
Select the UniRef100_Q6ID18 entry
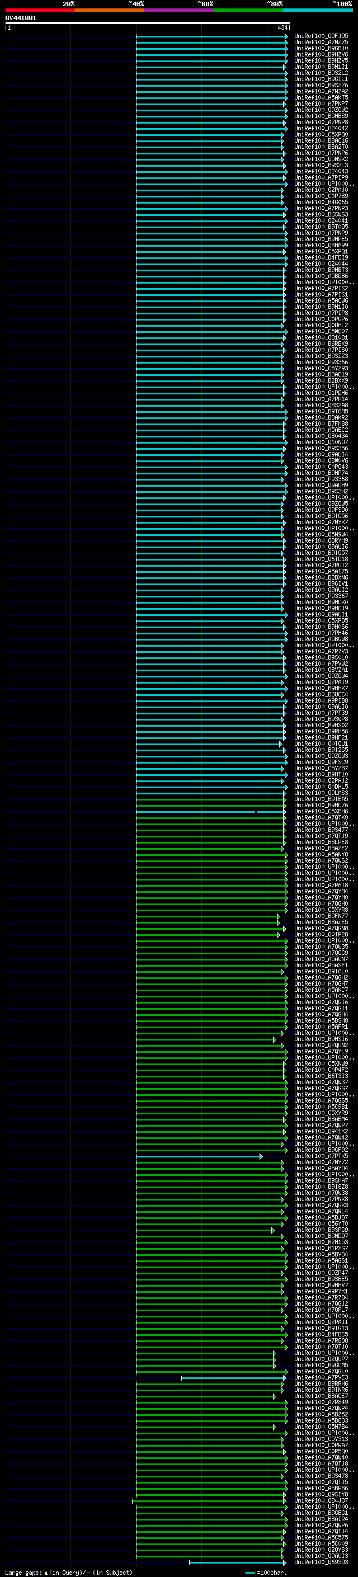(321, 559)
